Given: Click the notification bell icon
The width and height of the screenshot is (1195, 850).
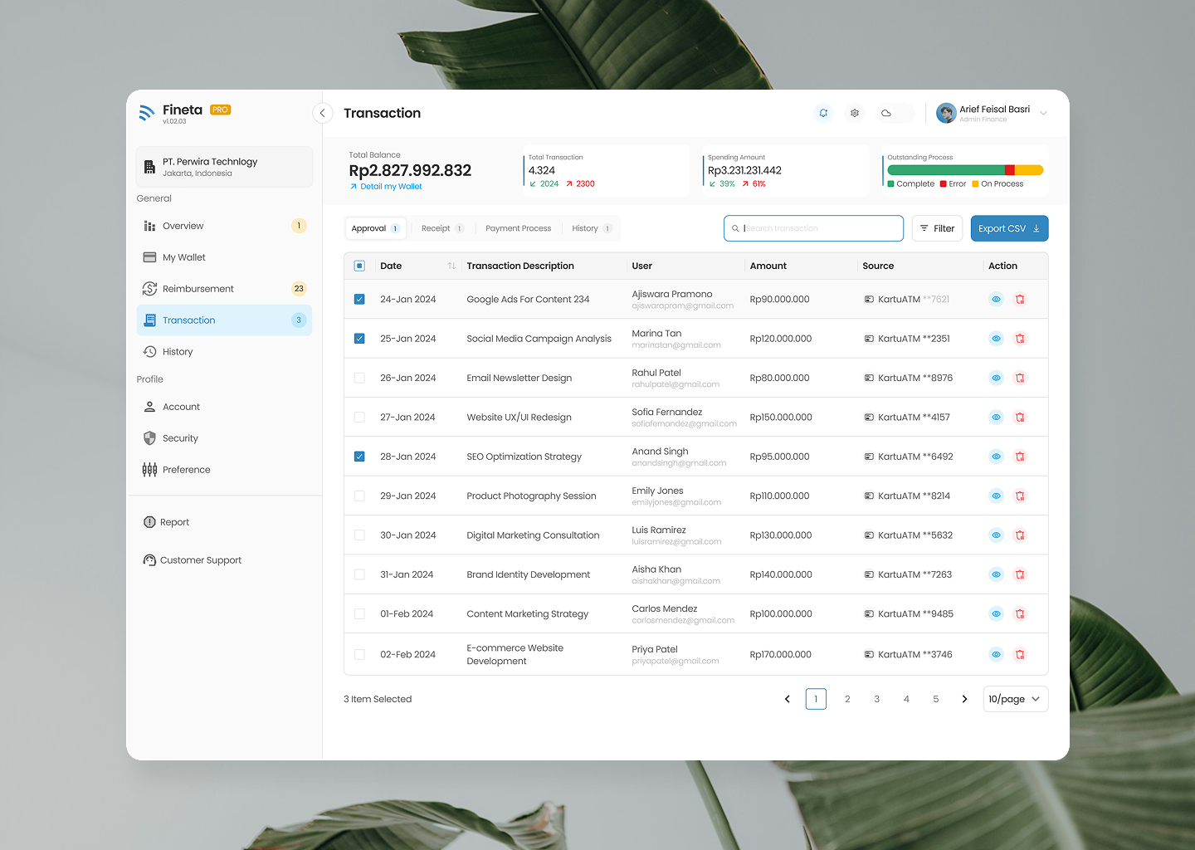Looking at the screenshot, I should click(823, 113).
